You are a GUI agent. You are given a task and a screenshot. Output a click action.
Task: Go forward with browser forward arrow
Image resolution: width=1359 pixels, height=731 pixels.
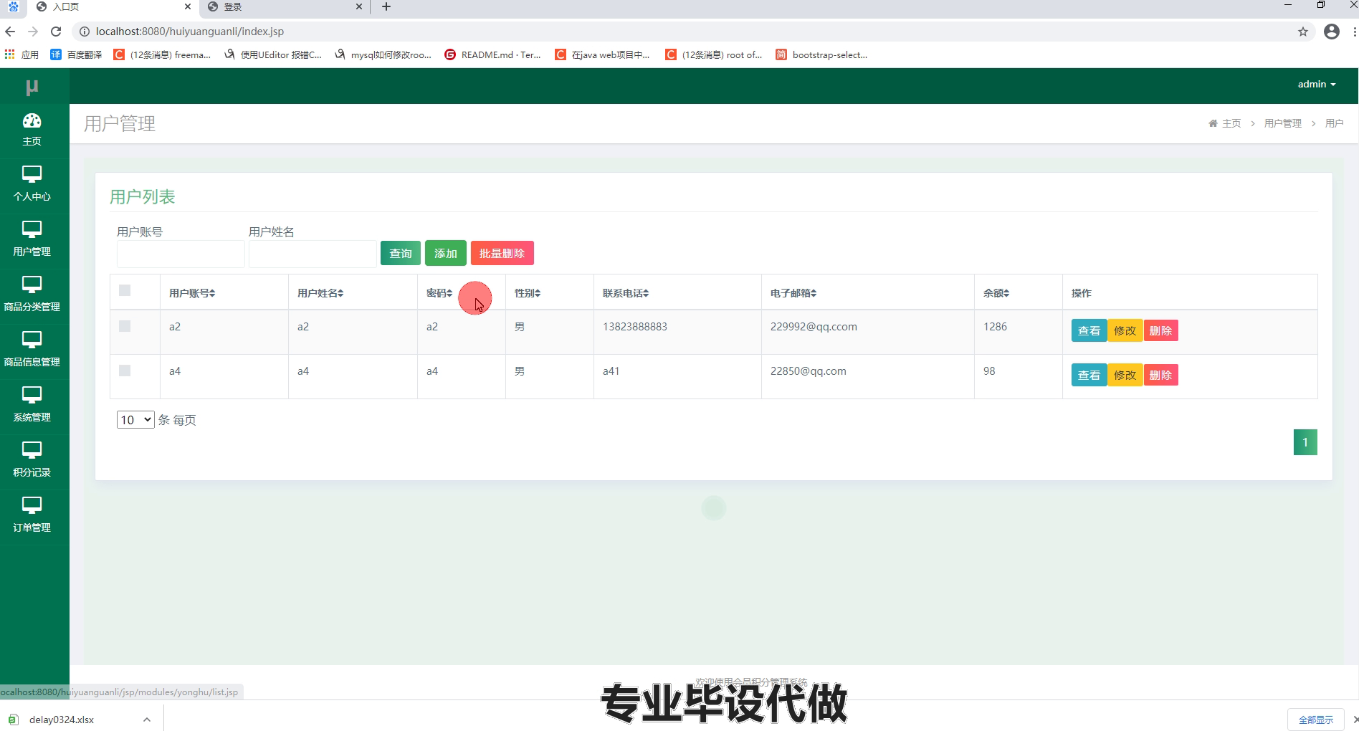[x=33, y=32]
